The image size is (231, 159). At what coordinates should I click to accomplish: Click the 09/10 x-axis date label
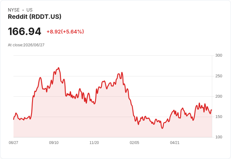click(x=54, y=142)
